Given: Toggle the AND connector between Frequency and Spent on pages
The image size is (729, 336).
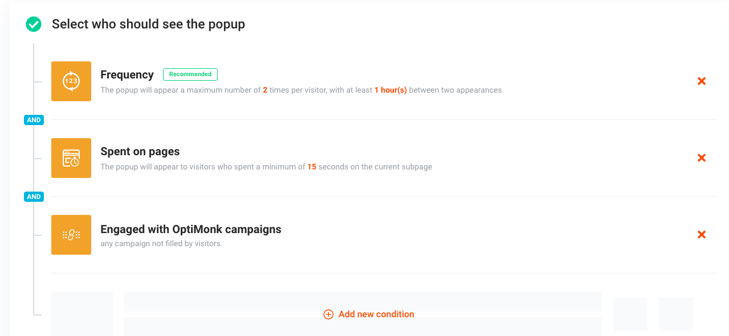Looking at the screenshot, I should click(x=34, y=119).
